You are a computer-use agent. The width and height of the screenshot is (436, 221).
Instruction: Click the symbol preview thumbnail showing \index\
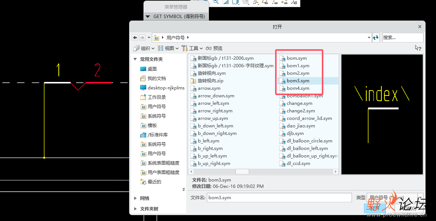[x=382, y=114]
